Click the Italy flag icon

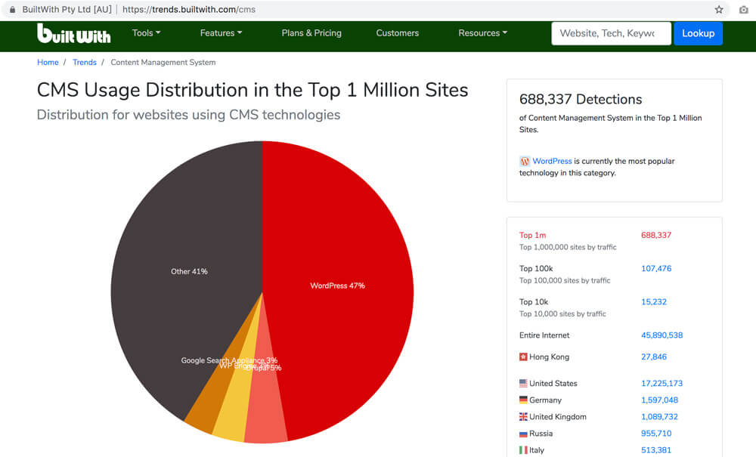pyautogui.click(x=523, y=449)
